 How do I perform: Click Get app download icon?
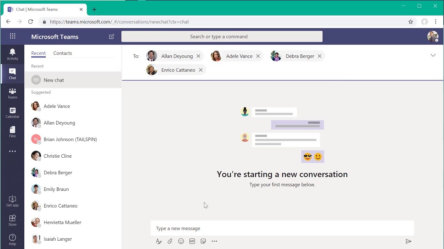point(12,201)
